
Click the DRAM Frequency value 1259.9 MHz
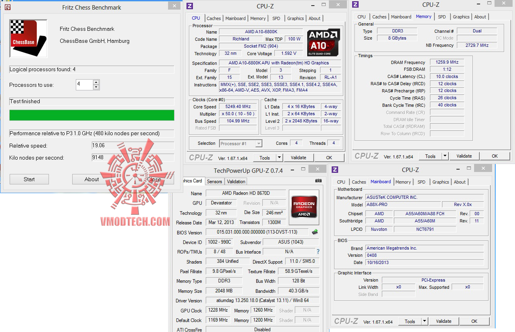447,62
